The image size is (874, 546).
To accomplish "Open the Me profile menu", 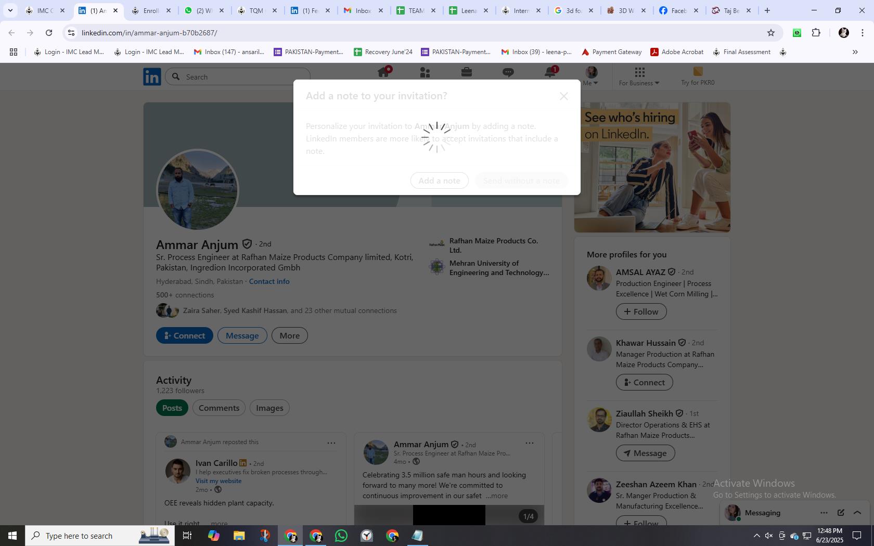I will click(591, 76).
